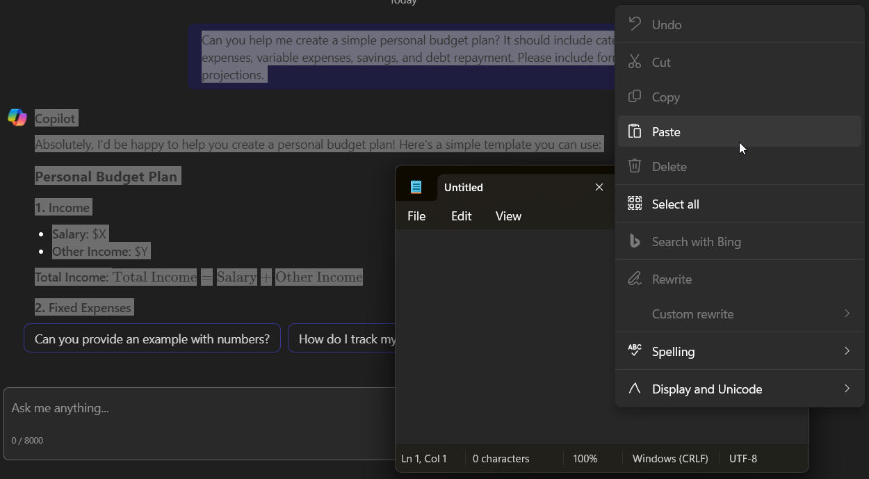Click the Spelling ABC checkmark icon
The height and width of the screenshot is (479, 869).
point(634,350)
